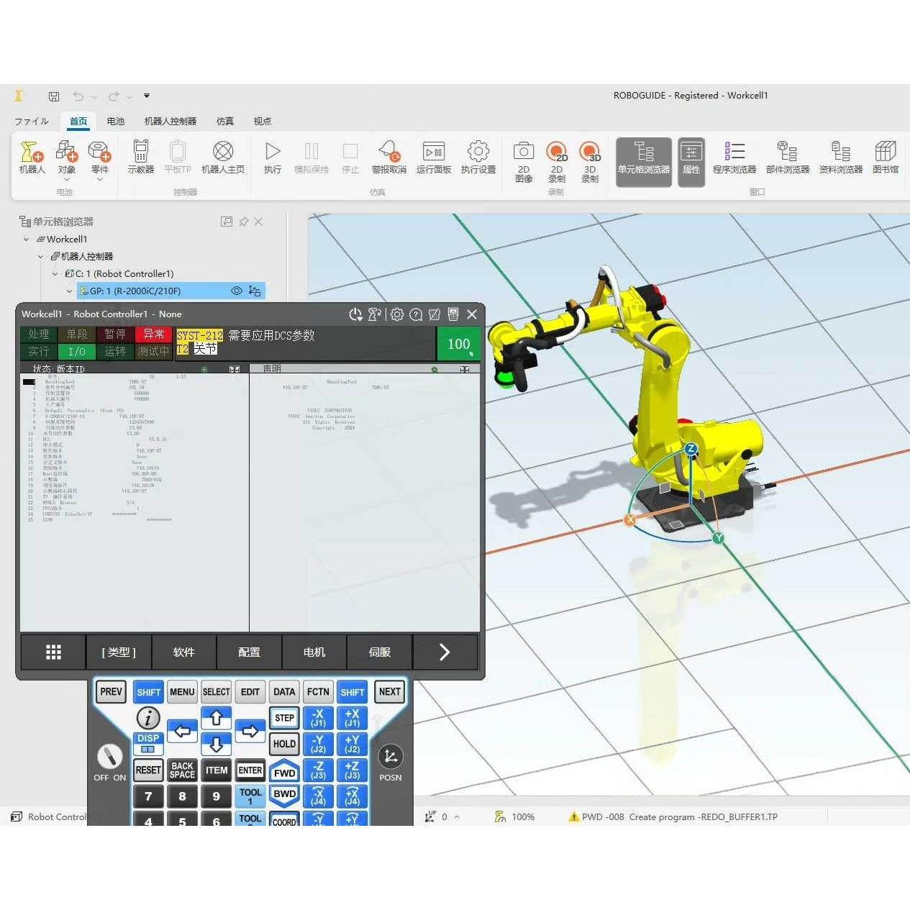Screen dimensions: 910x910
Task: Open pendant grid menu icon
Action: tap(53, 652)
